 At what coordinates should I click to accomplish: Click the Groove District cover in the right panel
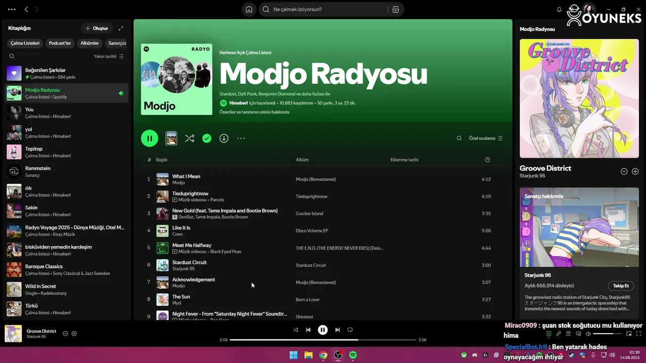[x=579, y=98]
